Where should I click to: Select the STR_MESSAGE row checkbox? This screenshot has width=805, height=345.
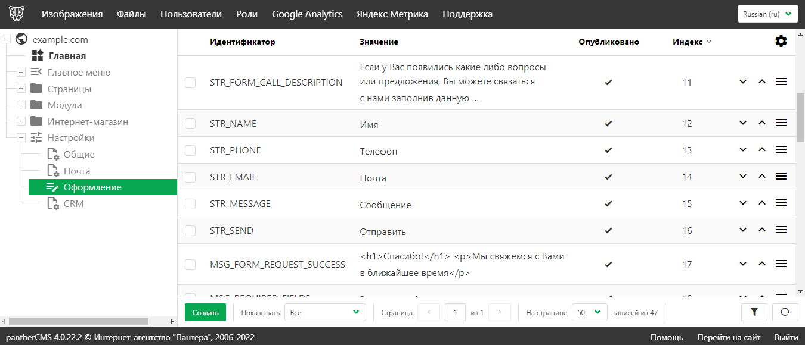point(190,204)
